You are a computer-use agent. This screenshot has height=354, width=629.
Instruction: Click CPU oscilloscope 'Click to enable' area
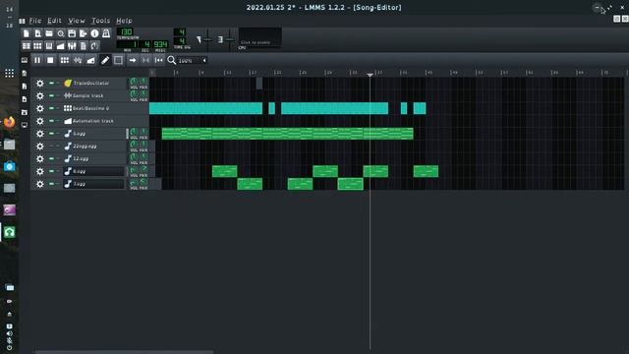pos(260,37)
